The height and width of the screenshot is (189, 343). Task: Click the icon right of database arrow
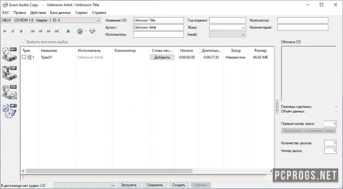(x=92, y=31)
